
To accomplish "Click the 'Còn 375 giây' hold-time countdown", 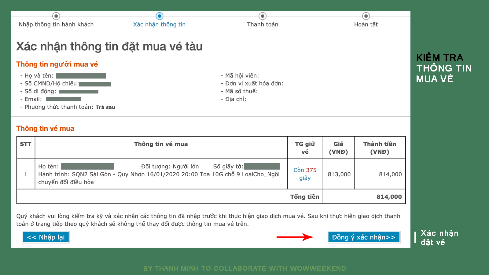I will tap(305, 174).
